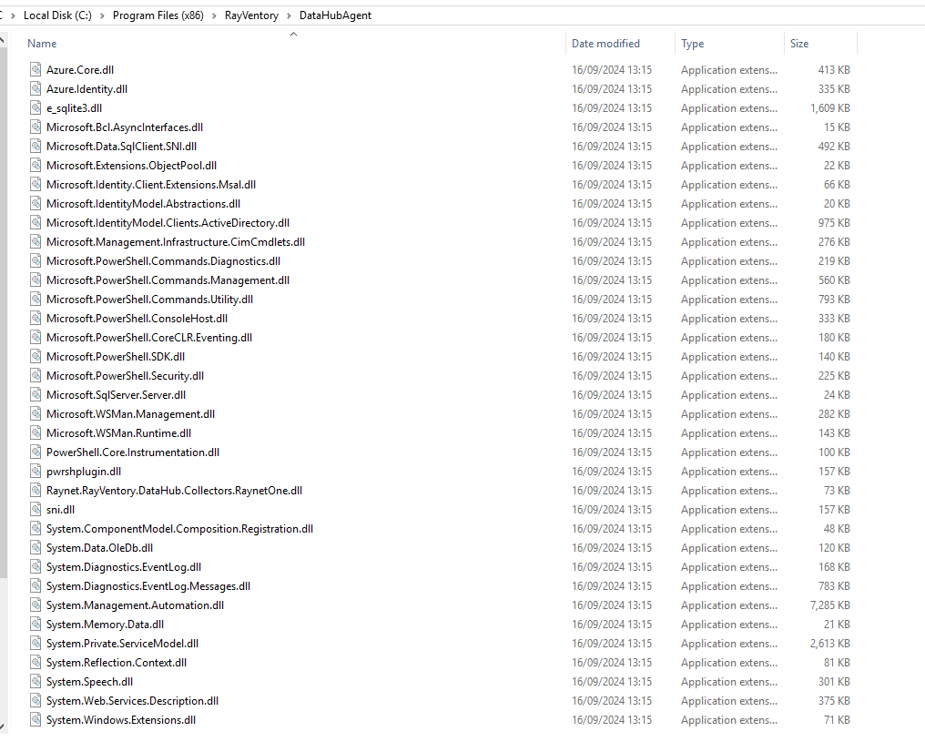Toggle the sort arrow above the Name column
This screenshot has height=752, width=925.
(294, 35)
